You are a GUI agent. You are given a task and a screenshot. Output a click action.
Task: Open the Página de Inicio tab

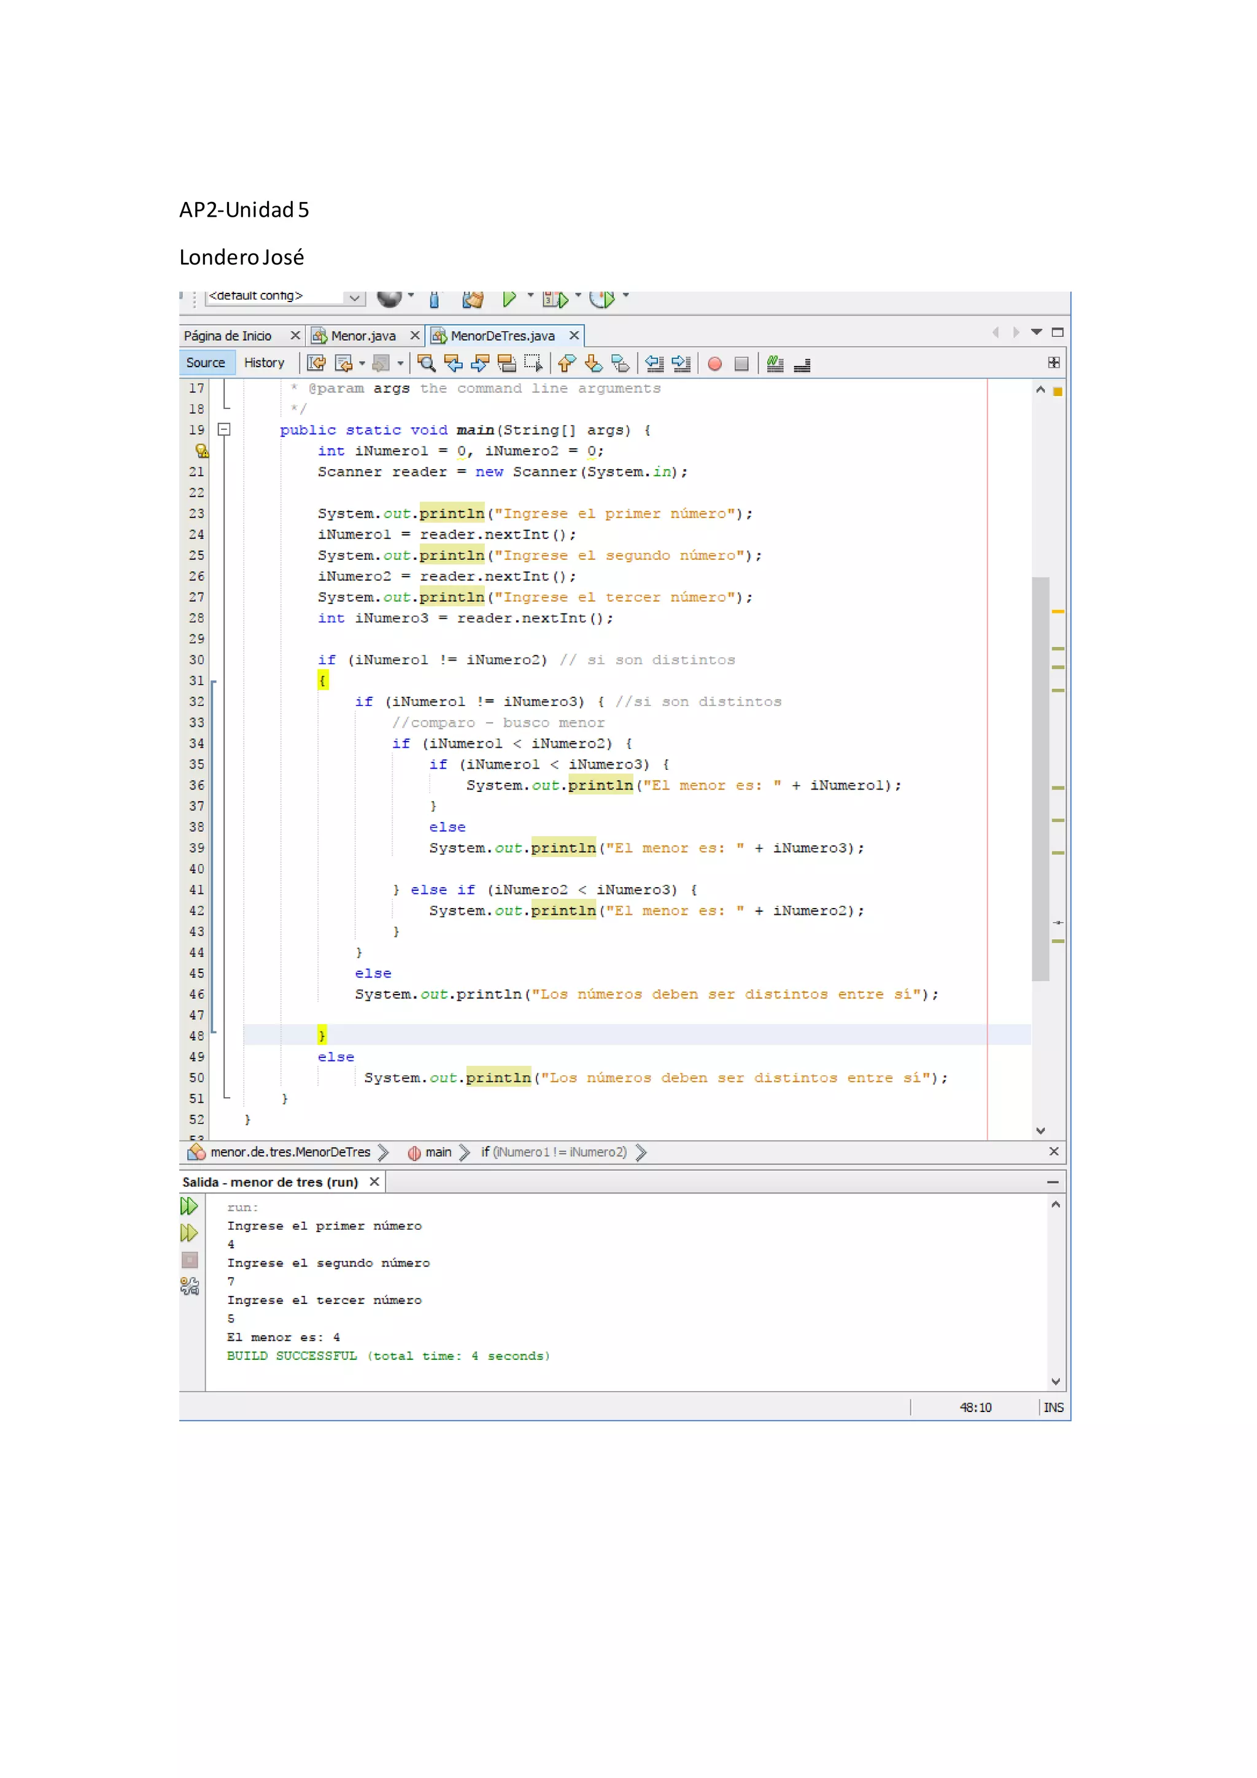[228, 335]
